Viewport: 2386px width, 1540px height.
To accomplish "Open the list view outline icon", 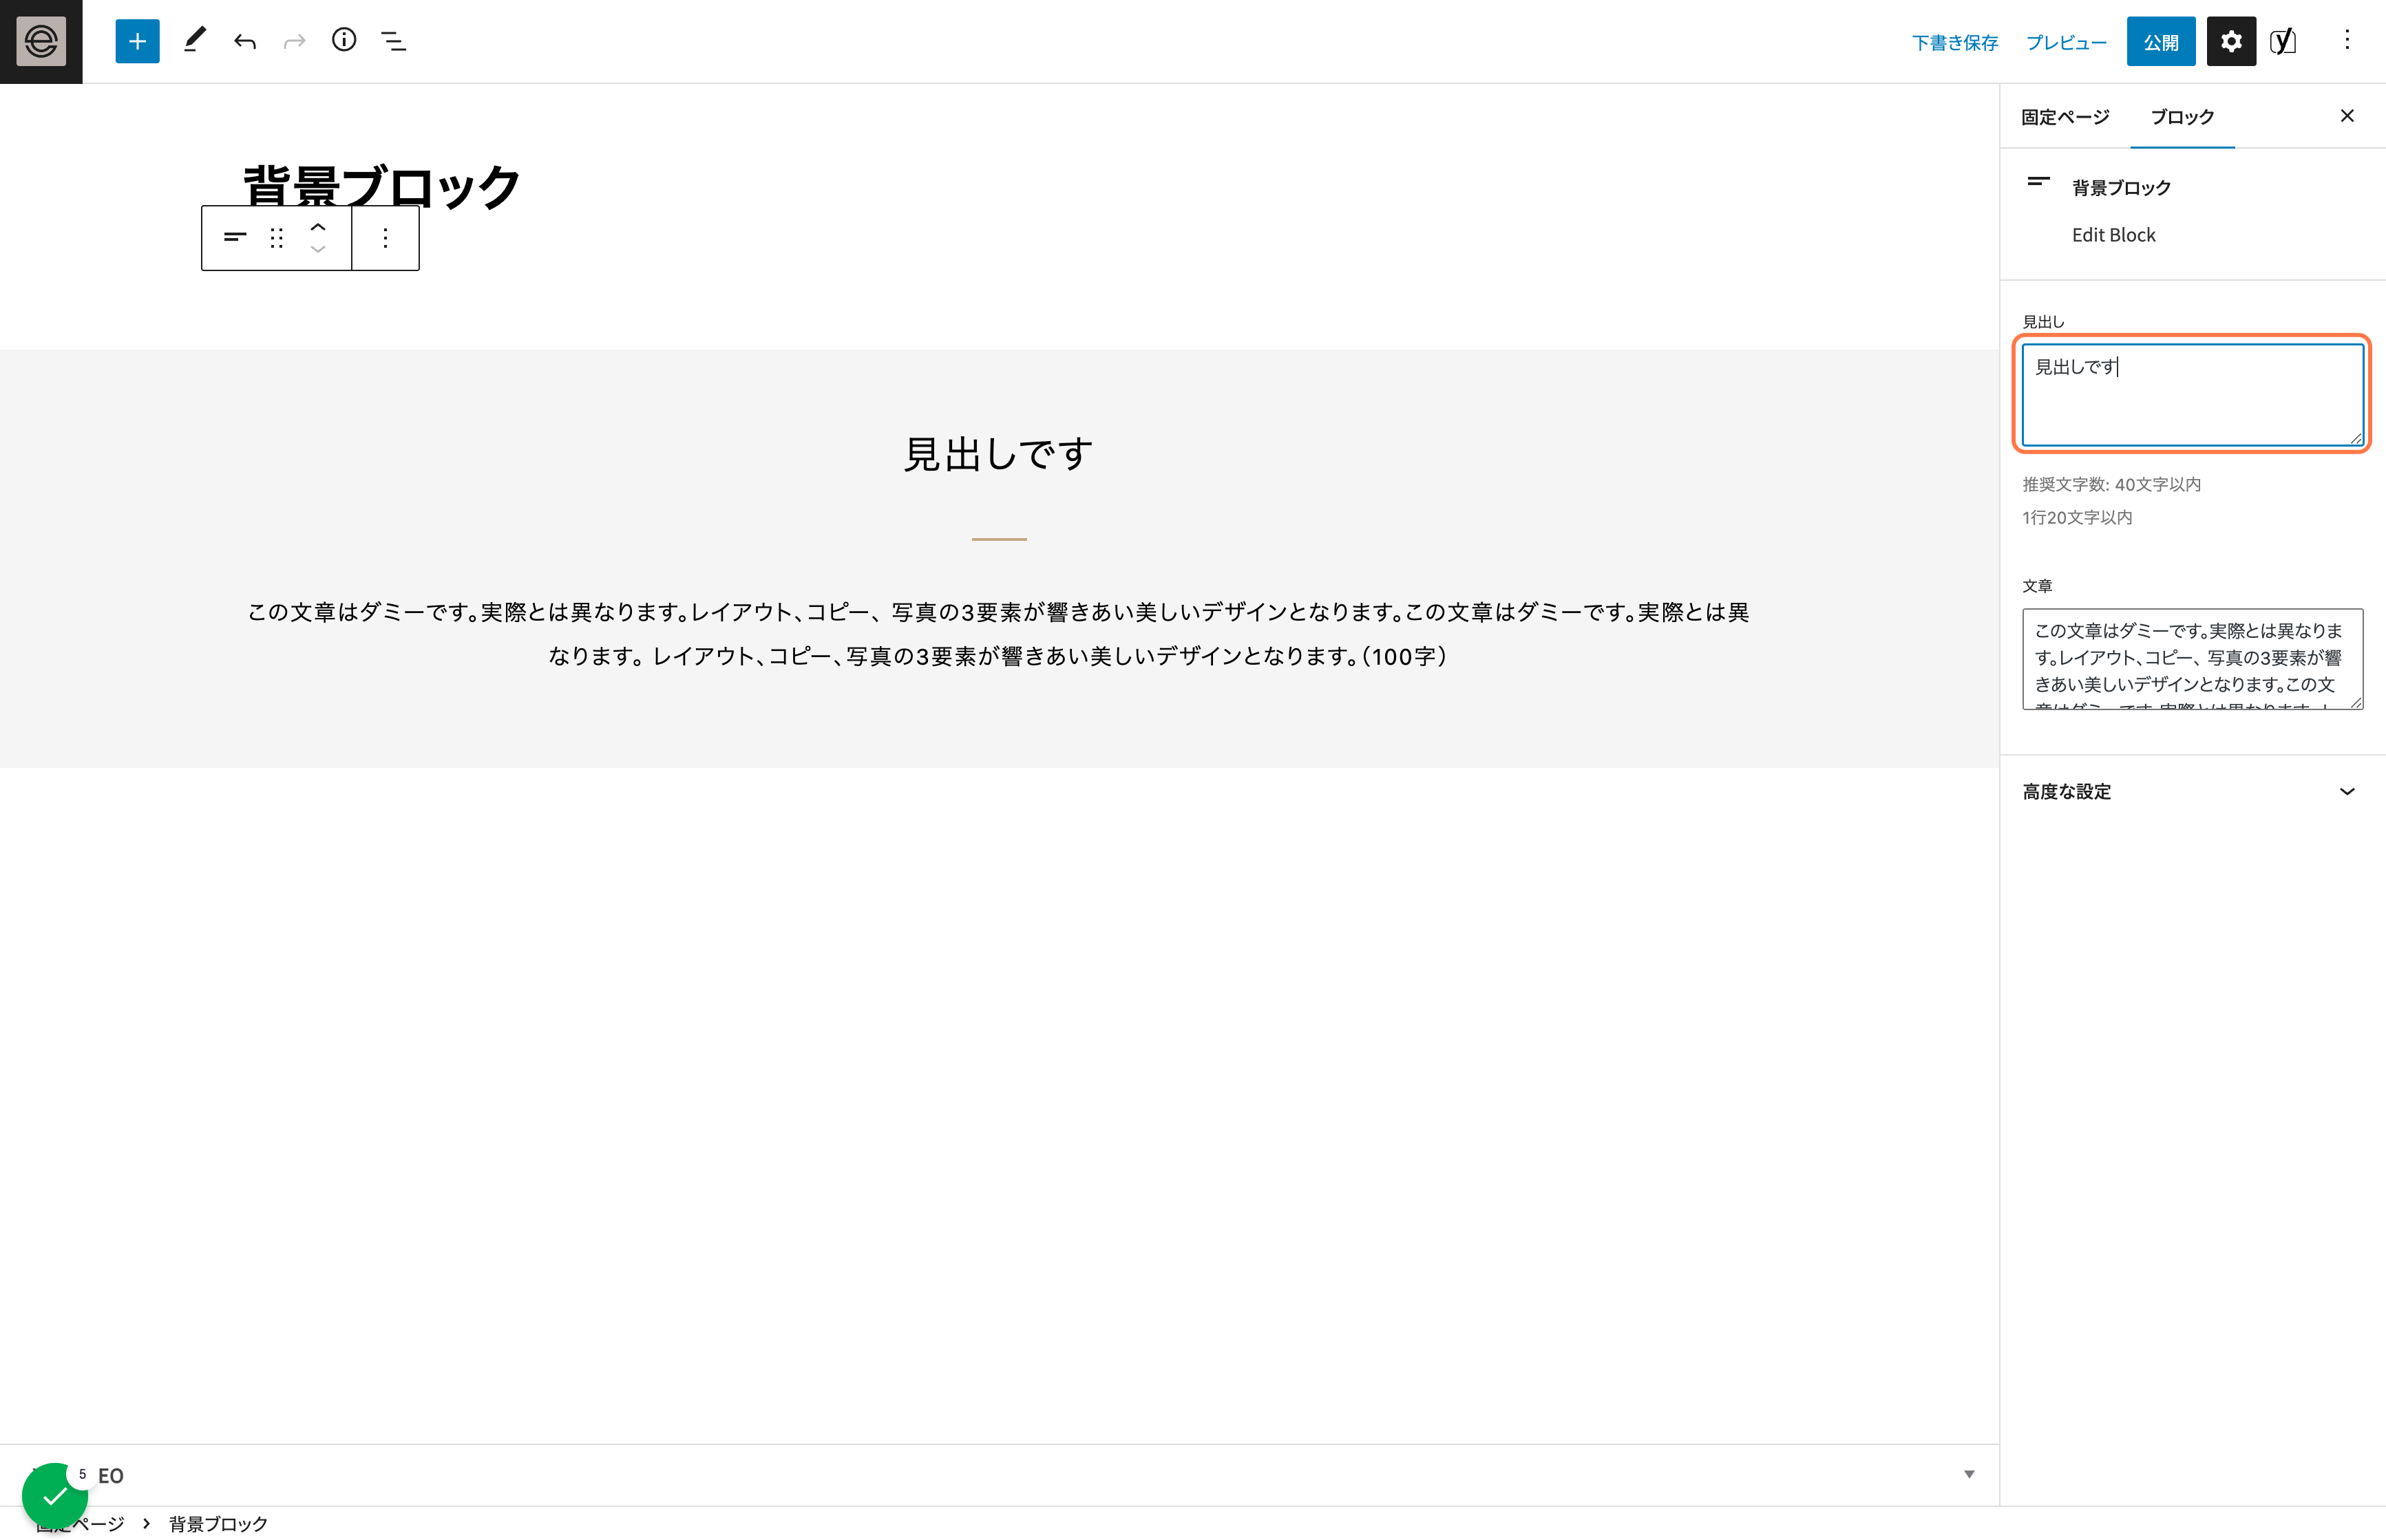I will (x=394, y=41).
